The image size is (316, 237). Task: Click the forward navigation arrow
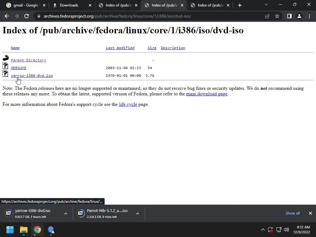(17, 16)
